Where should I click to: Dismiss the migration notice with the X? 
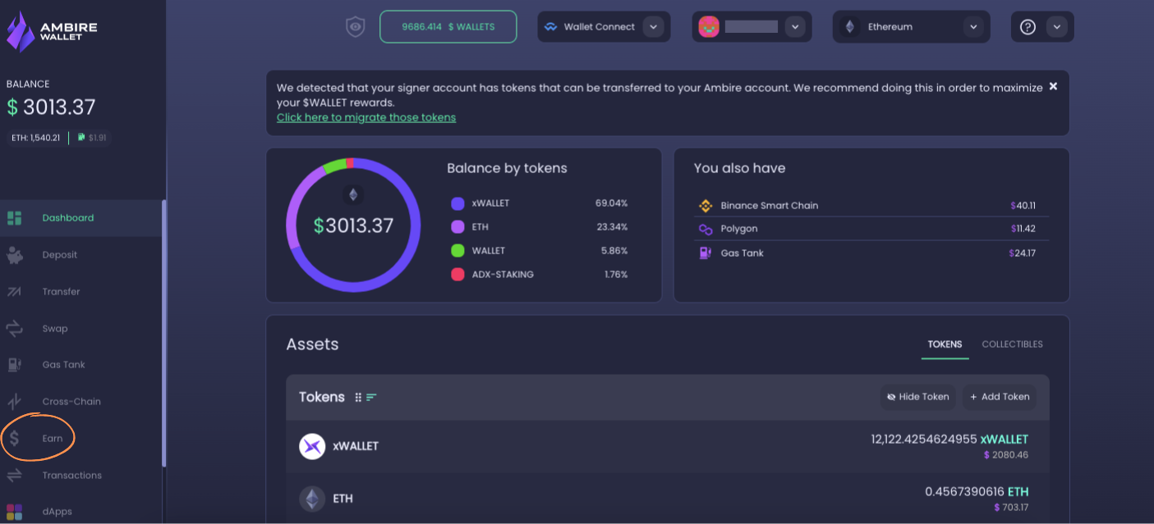tap(1053, 86)
